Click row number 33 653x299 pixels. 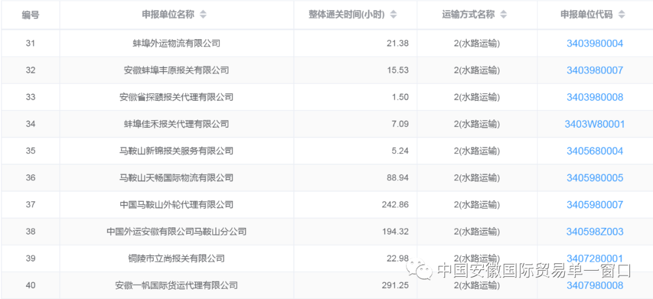(x=30, y=97)
